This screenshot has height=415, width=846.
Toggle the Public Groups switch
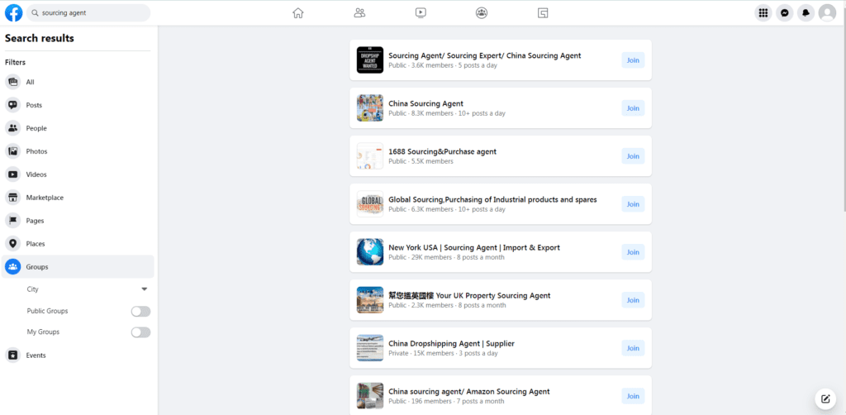(x=141, y=312)
